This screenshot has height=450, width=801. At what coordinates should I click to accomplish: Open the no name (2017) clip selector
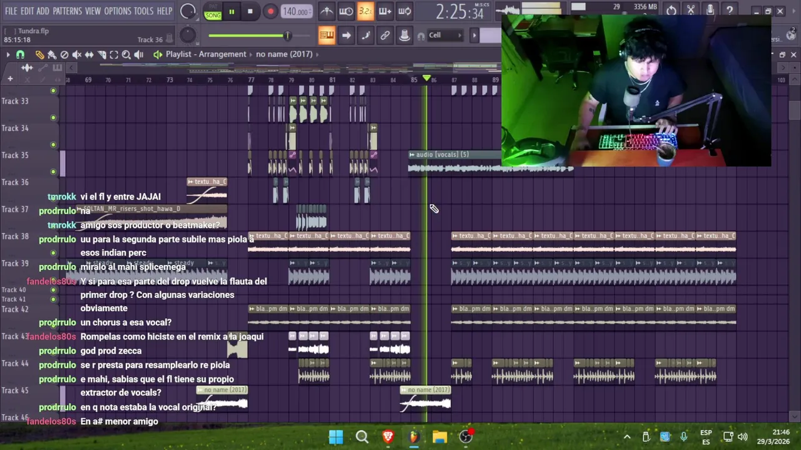(x=284, y=54)
